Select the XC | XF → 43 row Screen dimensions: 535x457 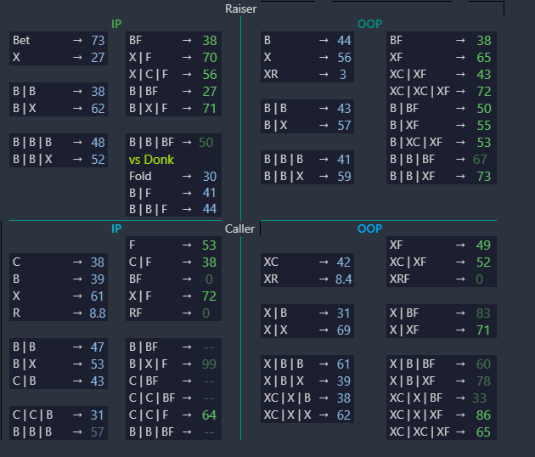[x=442, y=74]
